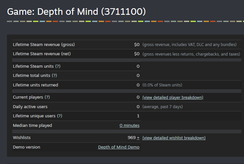The width and height of the screenshot is (244, 164).
Task: Click the 'Median time played' label
Action: (32, 125)
